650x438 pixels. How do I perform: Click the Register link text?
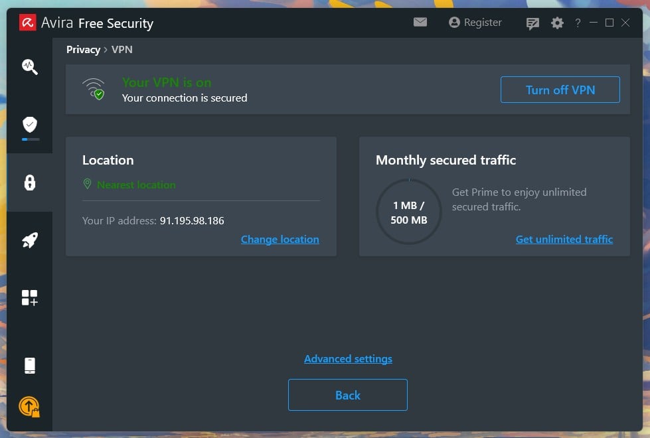tap(483, 23)
